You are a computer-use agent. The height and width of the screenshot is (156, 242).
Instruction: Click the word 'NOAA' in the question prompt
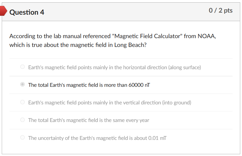tap(206, 36)
